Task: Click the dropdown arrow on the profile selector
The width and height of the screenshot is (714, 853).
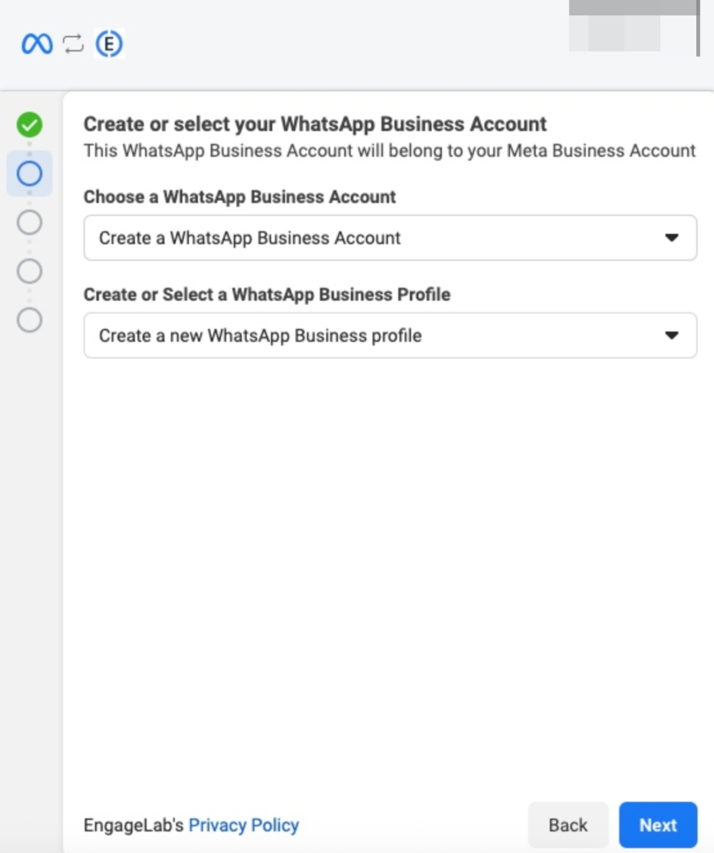Action: [672, 336]
